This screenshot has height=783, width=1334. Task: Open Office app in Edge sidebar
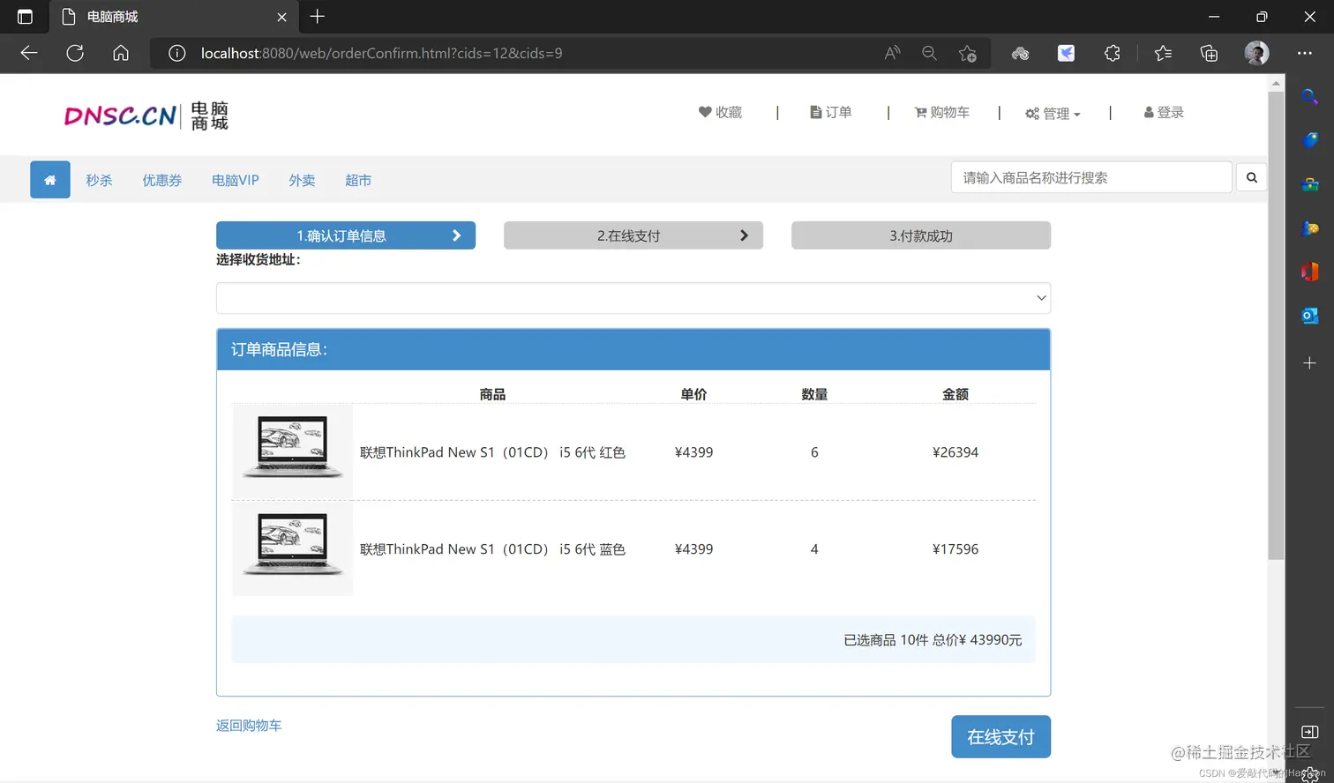[1309, 271]
